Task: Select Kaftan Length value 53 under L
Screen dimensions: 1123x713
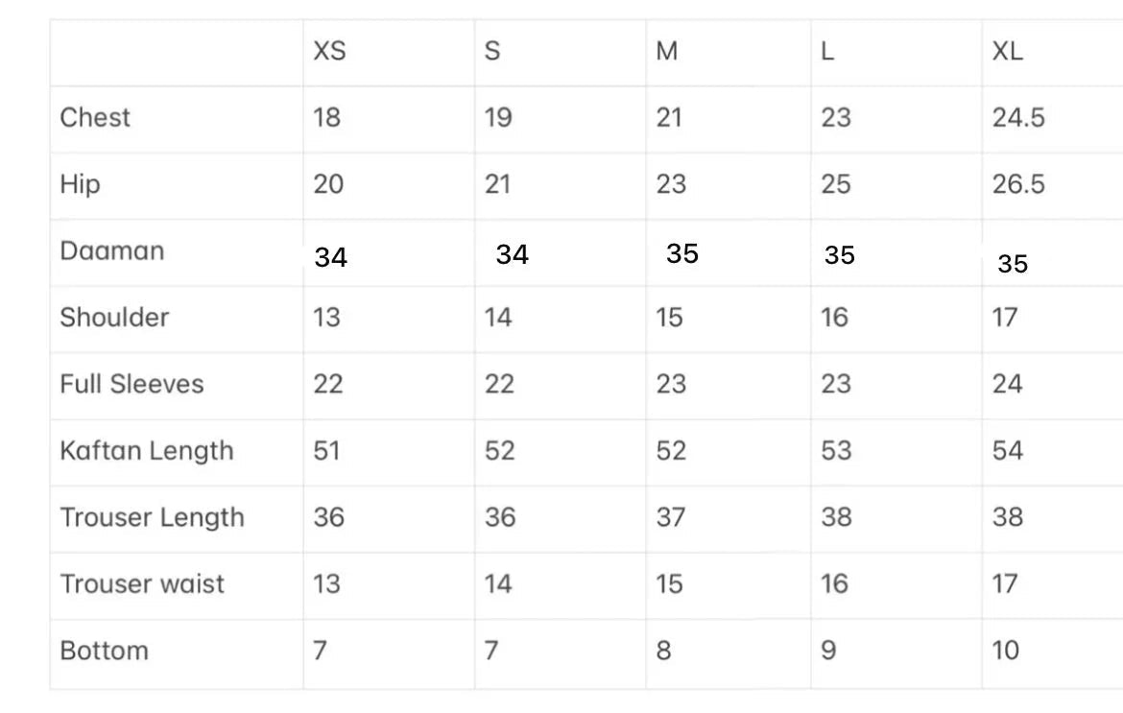Action: pos(836,450)
